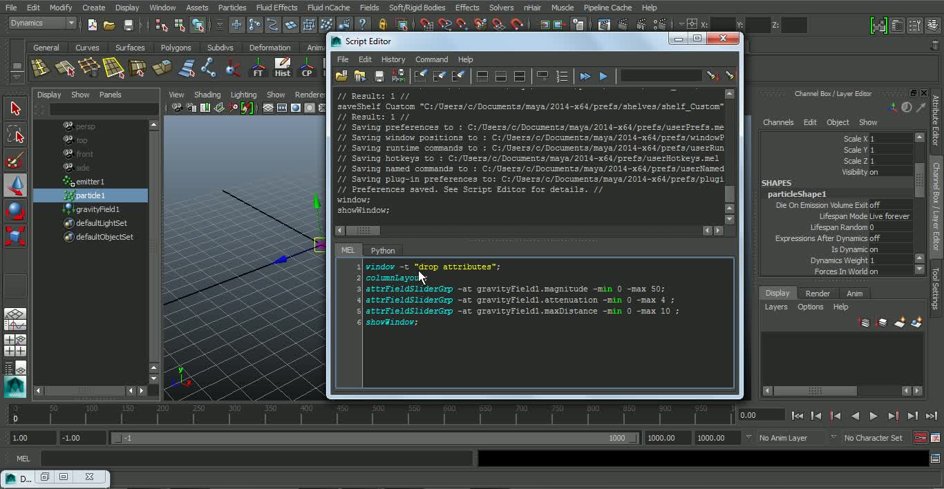Viewport: 944px width, 489px height.
Task: Save the scene from the main status line
Action: 128,25
